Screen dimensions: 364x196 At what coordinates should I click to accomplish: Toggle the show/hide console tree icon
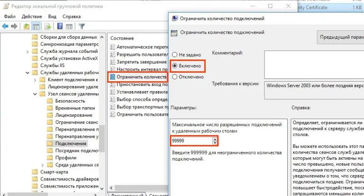[x=36, y=26]
